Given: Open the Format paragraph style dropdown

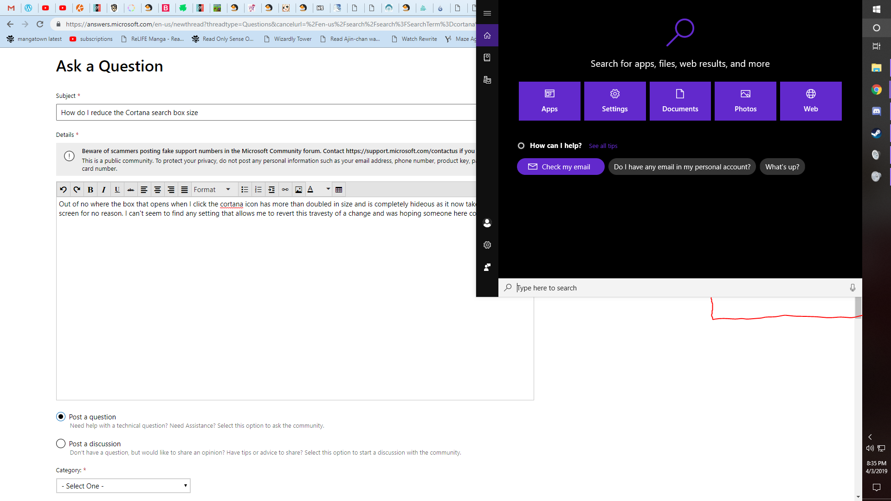Looking at the screenshot, I should [x=212, y=189].
